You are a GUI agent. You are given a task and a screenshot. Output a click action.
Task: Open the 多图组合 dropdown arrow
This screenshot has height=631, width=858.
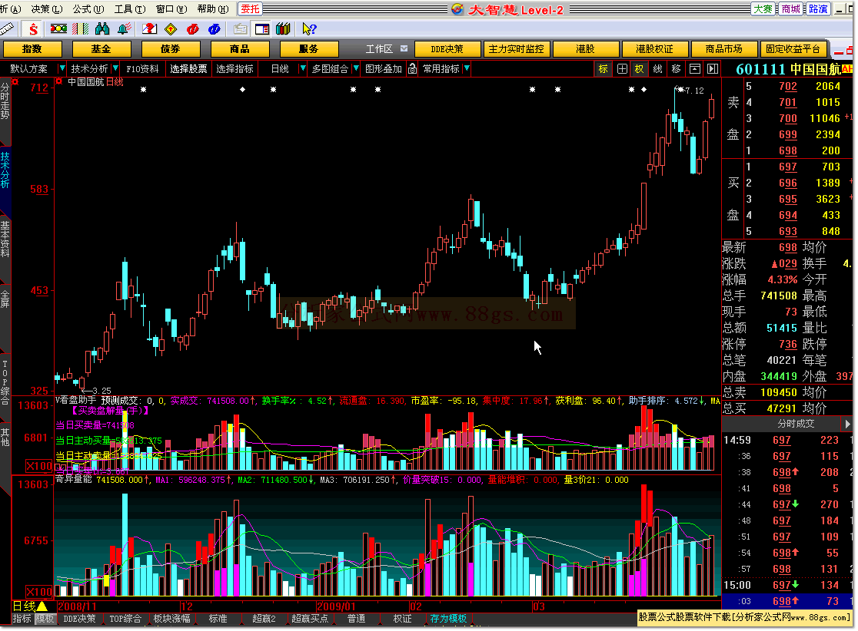point(356,69)
